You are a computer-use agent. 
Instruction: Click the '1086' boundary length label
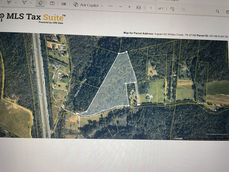pyautogui.click(x=103, y=110)
